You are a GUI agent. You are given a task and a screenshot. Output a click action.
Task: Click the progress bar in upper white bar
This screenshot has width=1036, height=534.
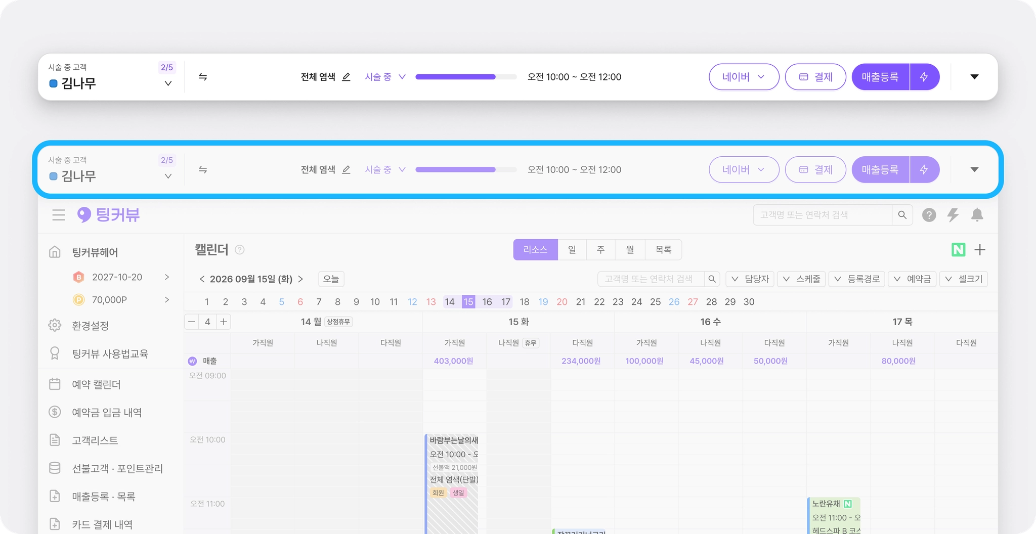pyautogui.click(x=466, y=77)
